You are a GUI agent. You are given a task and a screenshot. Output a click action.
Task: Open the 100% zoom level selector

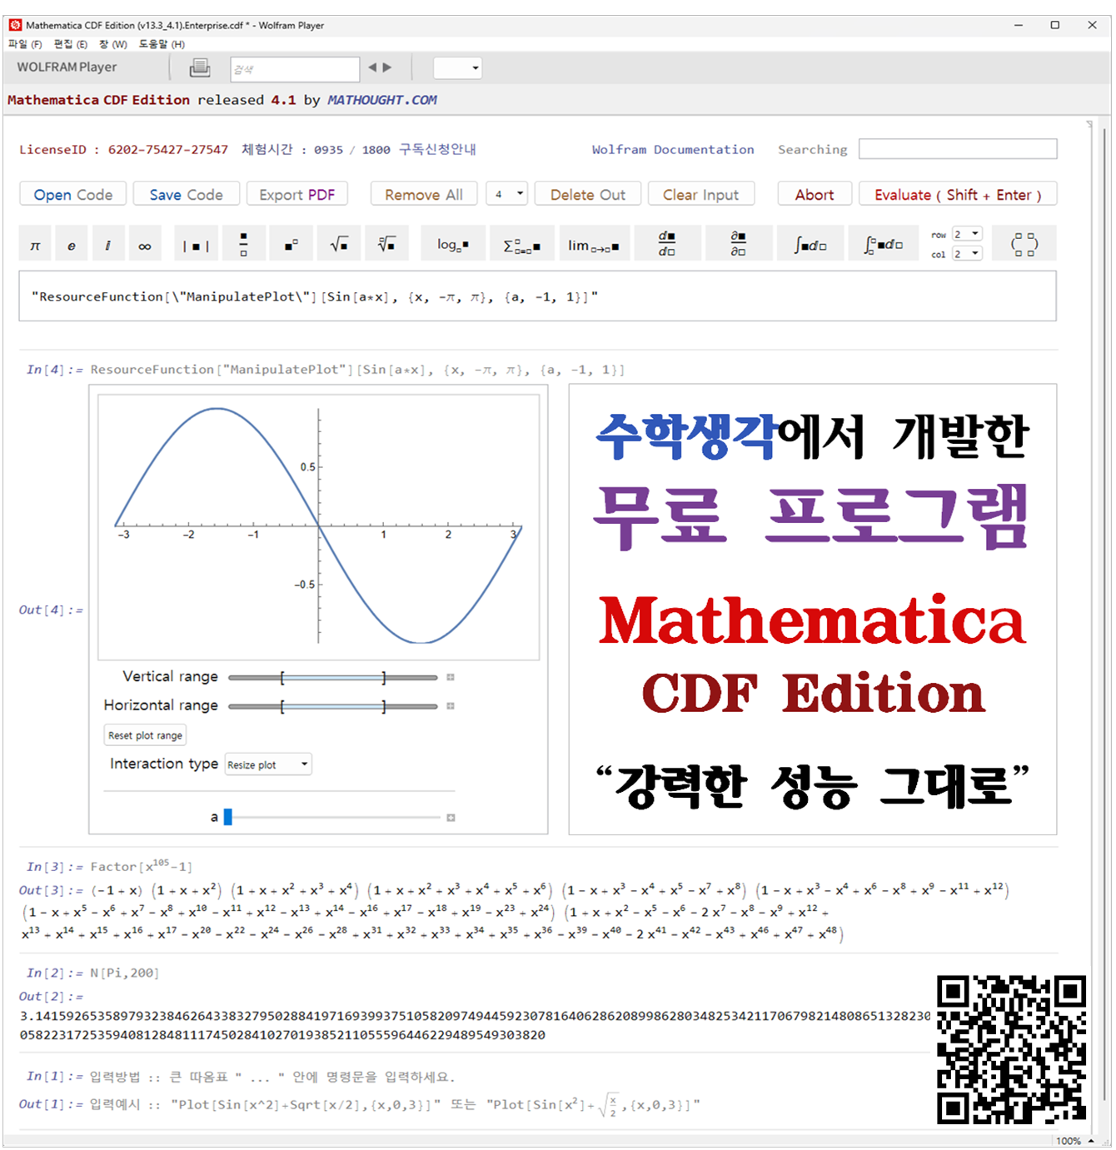point(1075,1141)
